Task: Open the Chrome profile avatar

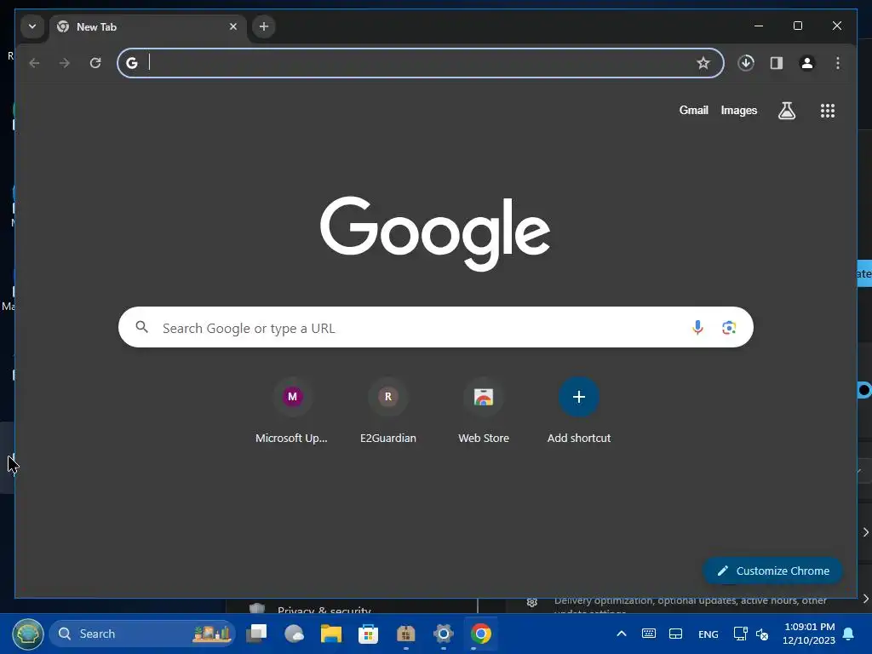Action: (807, 63)
